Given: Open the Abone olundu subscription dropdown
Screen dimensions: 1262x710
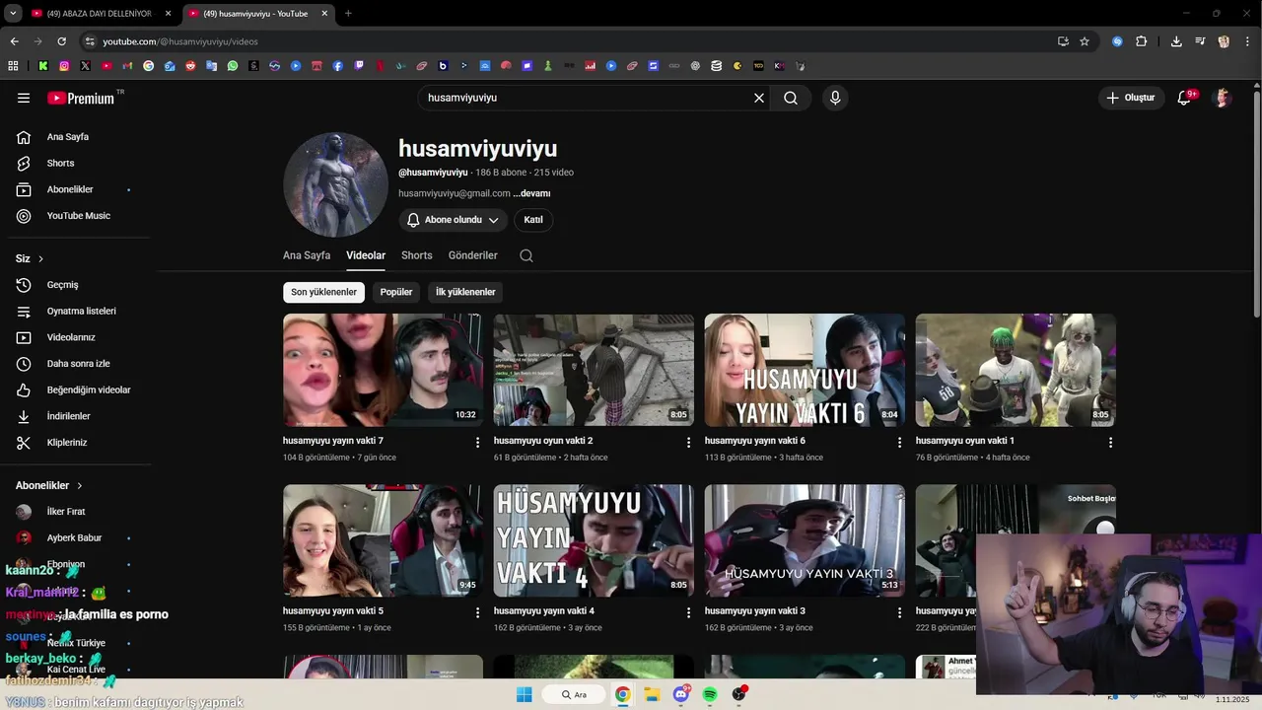Looking at the screenshot, I should pyautogui.click(x=454, y=220).
